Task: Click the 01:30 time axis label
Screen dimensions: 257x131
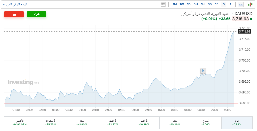Action: click(16, 110)
